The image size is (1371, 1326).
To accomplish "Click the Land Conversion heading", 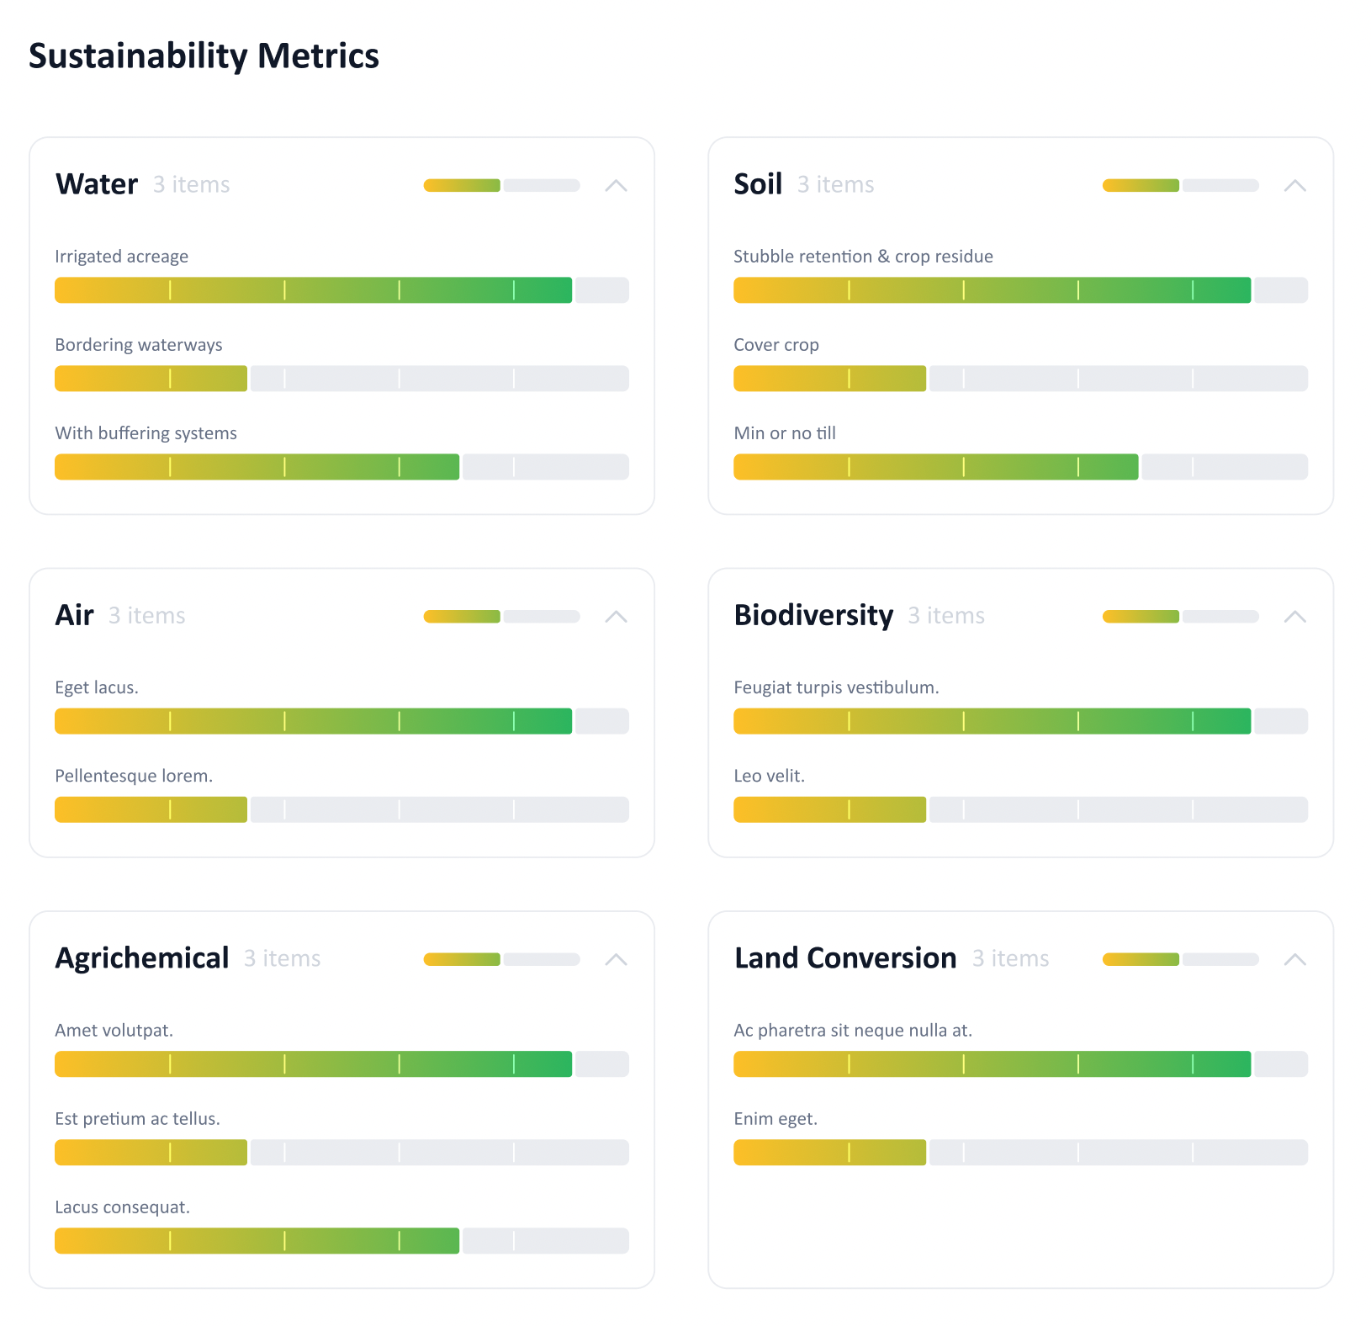I will (845, 958).
